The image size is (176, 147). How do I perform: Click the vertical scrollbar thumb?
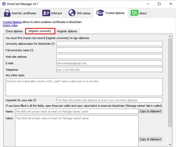tap(170, 82)
